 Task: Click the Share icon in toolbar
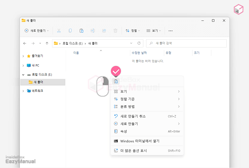pos(104,31)
